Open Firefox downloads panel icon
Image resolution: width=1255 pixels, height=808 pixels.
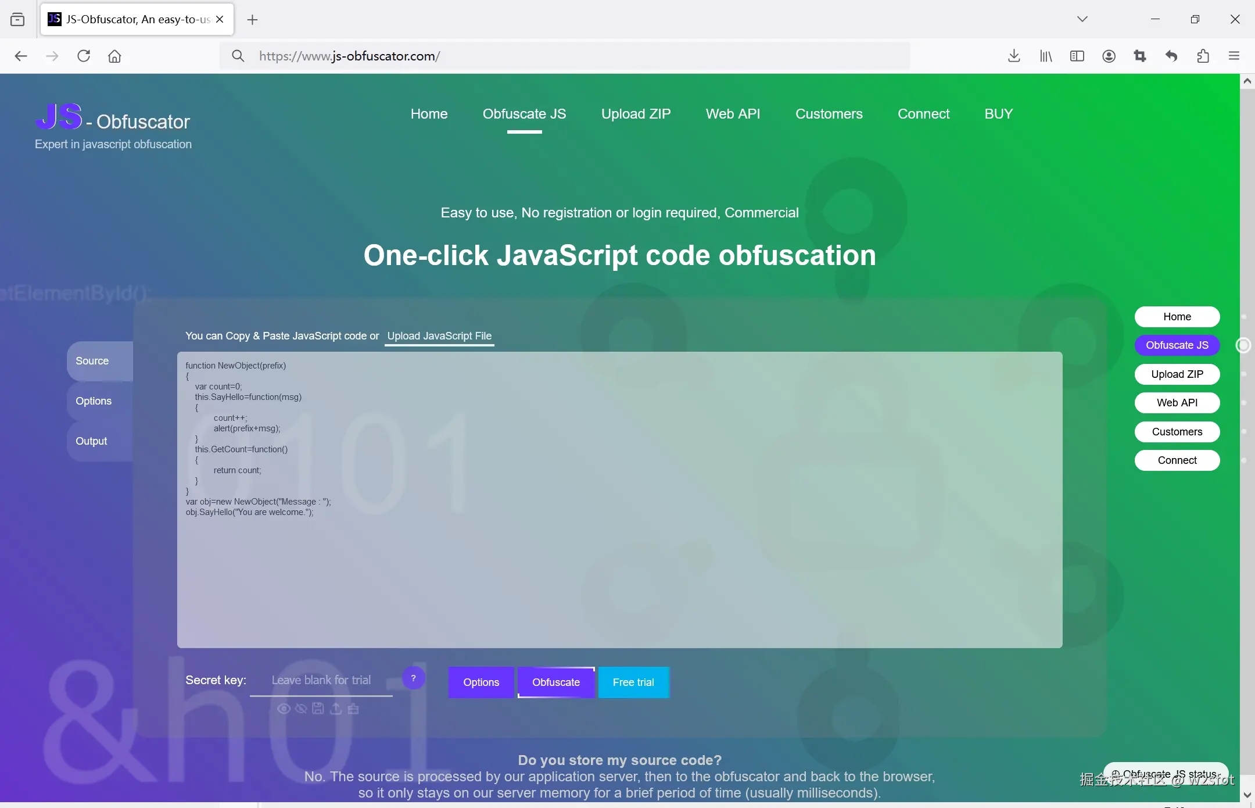point(1014,56)
